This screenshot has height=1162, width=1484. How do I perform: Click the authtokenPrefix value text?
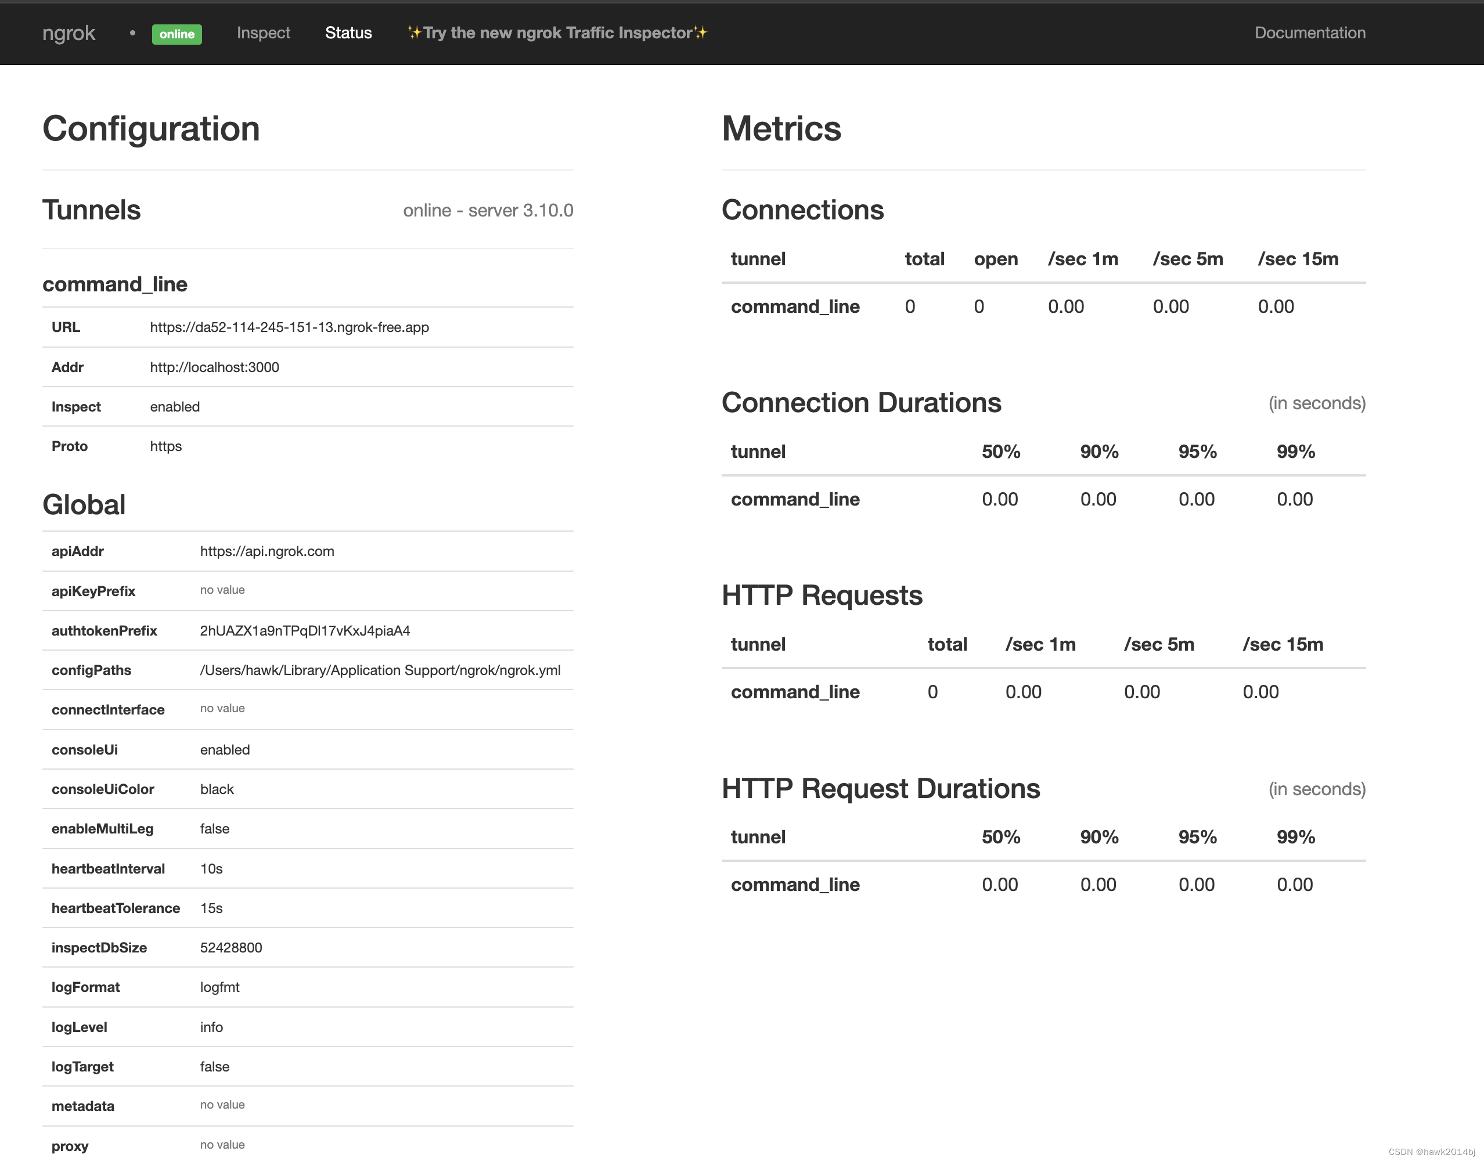pos(305,631)
